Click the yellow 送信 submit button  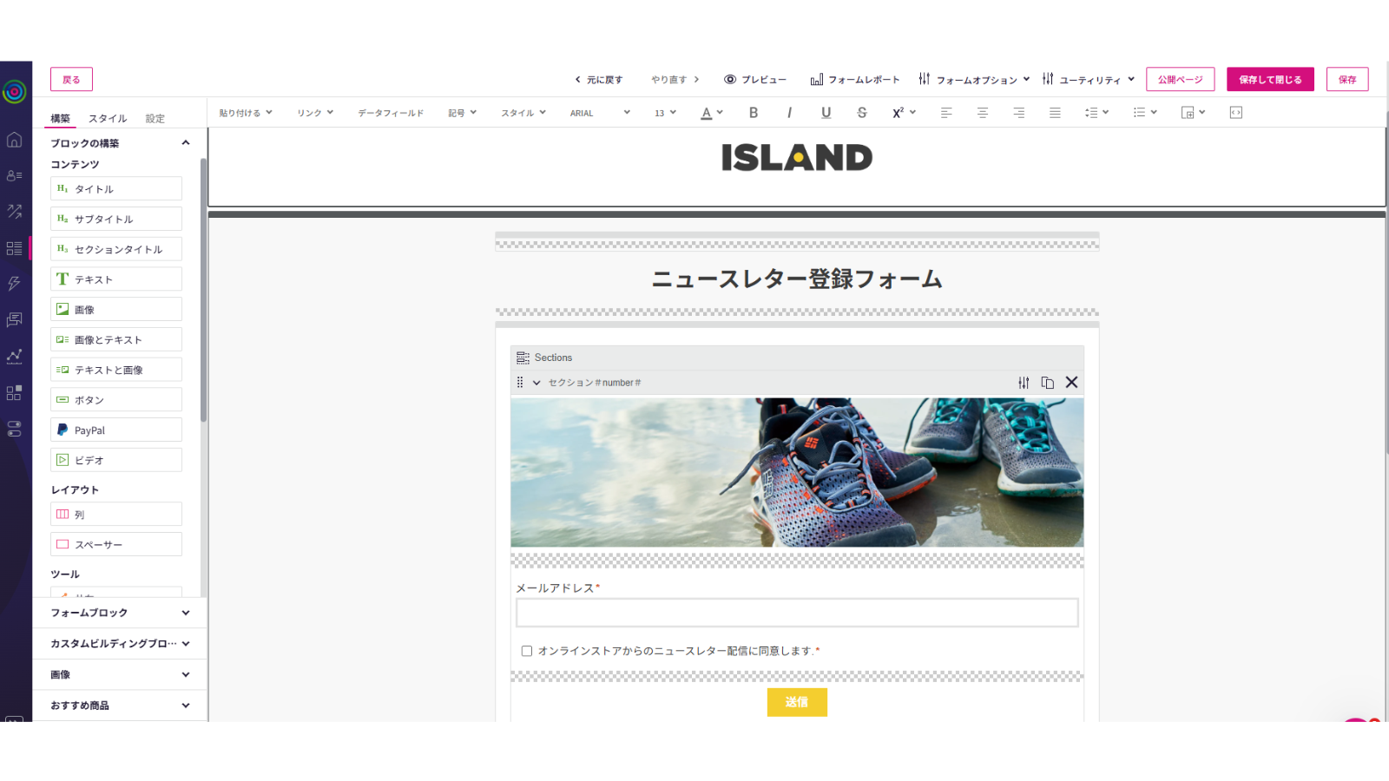pyautogui.click(x=797, y=702)
